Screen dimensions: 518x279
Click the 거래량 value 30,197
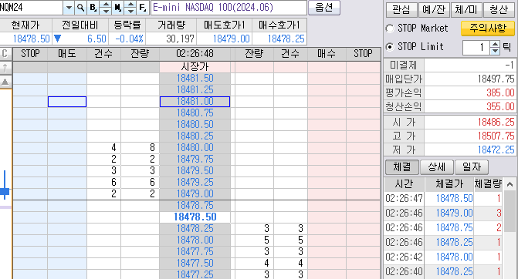click(x=171, y=39)
